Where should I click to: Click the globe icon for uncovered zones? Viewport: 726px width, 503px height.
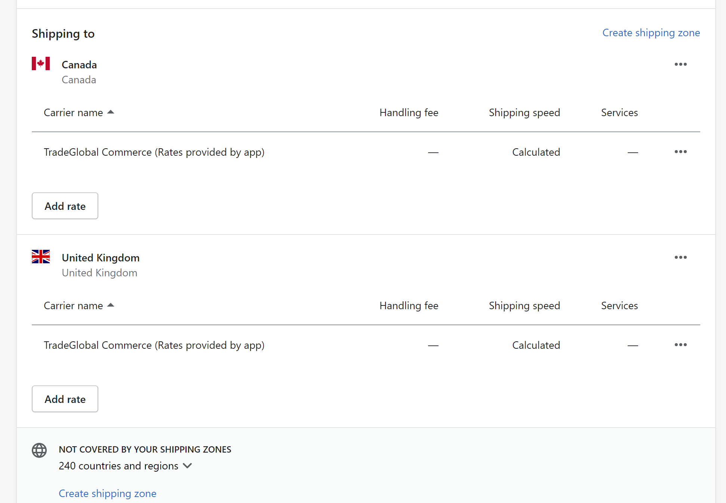39,450
